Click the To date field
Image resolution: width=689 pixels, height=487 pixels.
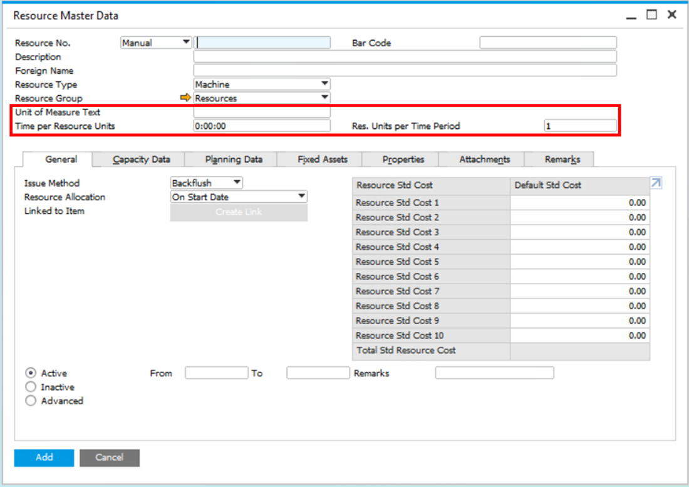click(318, 373)
